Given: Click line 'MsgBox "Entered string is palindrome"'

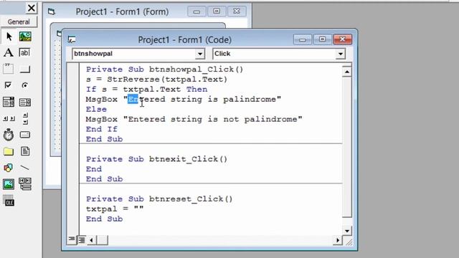Looking at the screenshot, I should (184, 99).
